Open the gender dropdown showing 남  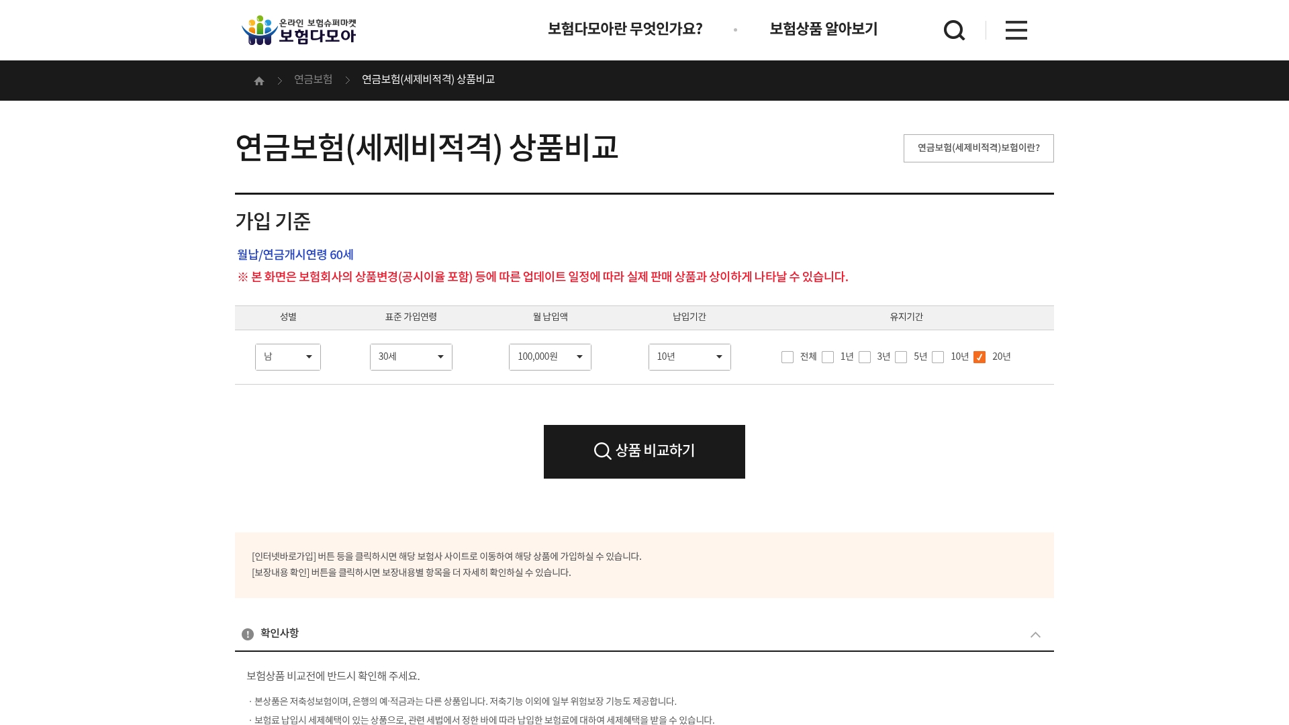(x=288, y=356)
